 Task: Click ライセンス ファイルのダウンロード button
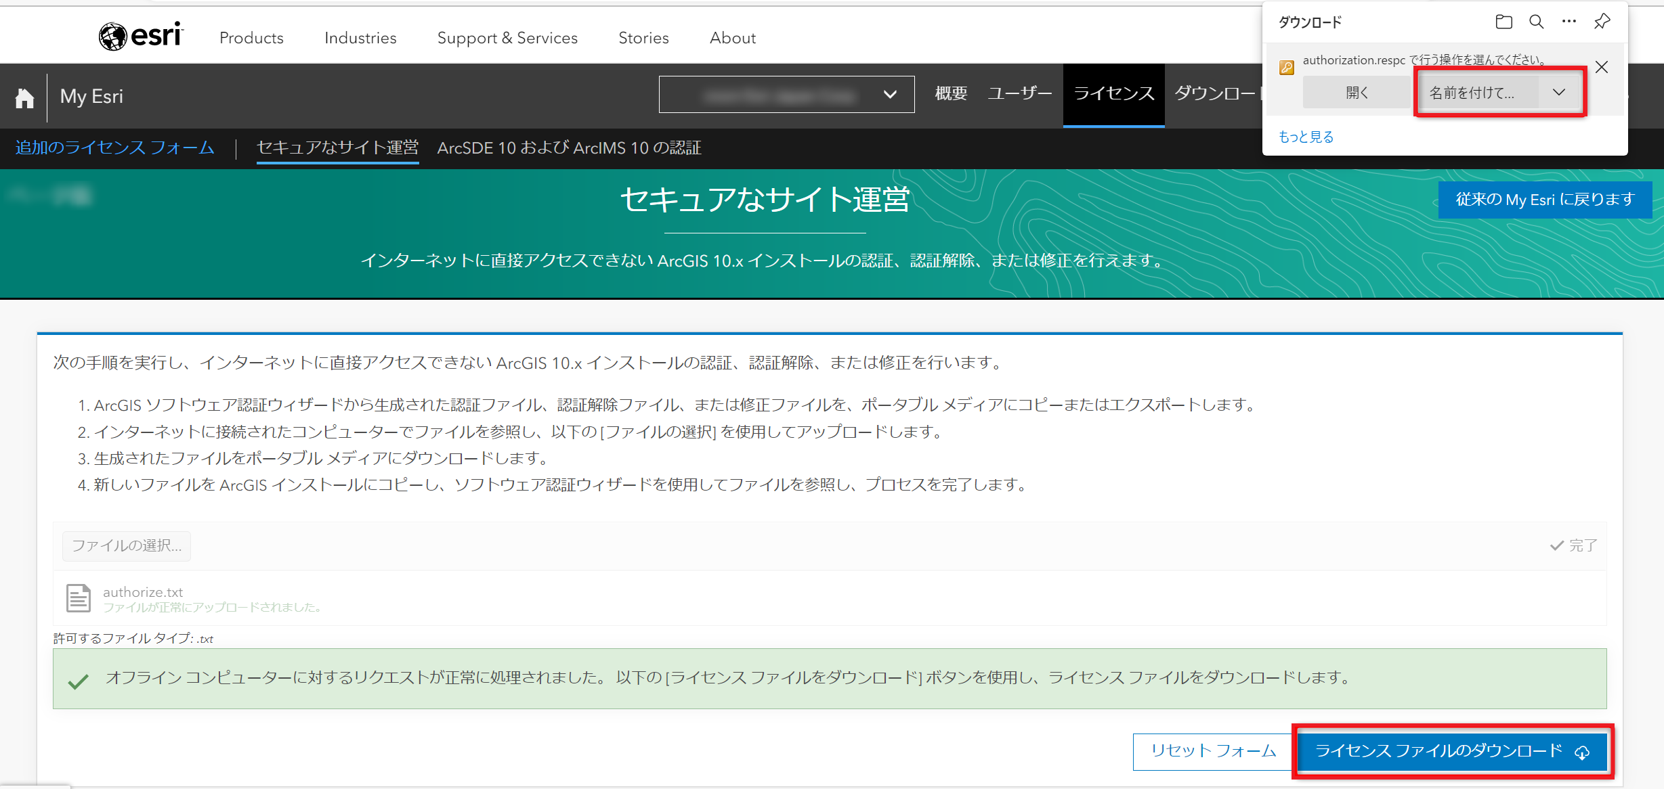[x=1452, y=751]
